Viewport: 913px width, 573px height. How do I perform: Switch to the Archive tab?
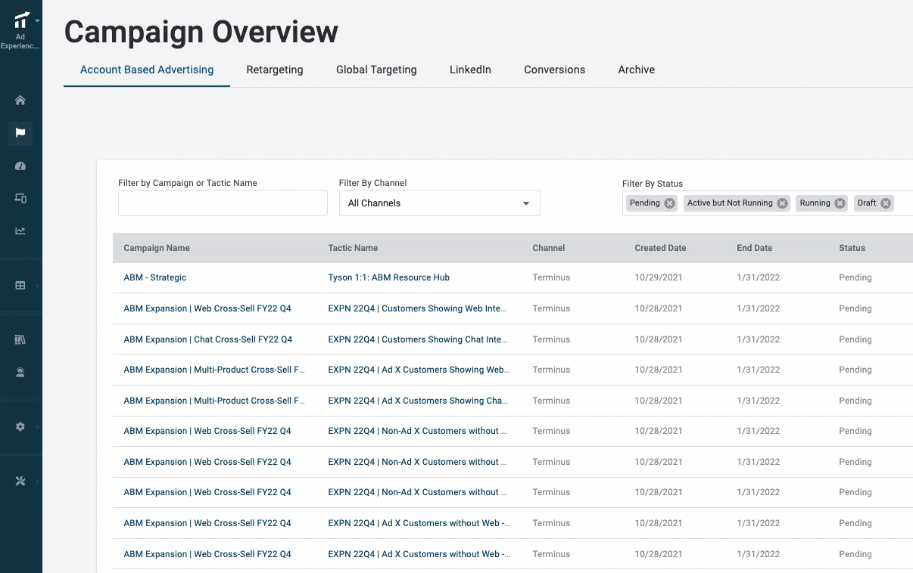coord(636,70)
